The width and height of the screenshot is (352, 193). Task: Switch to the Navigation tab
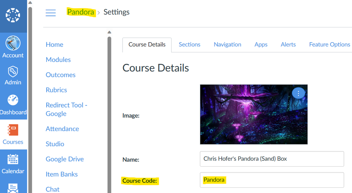click(x=227, y=45)
